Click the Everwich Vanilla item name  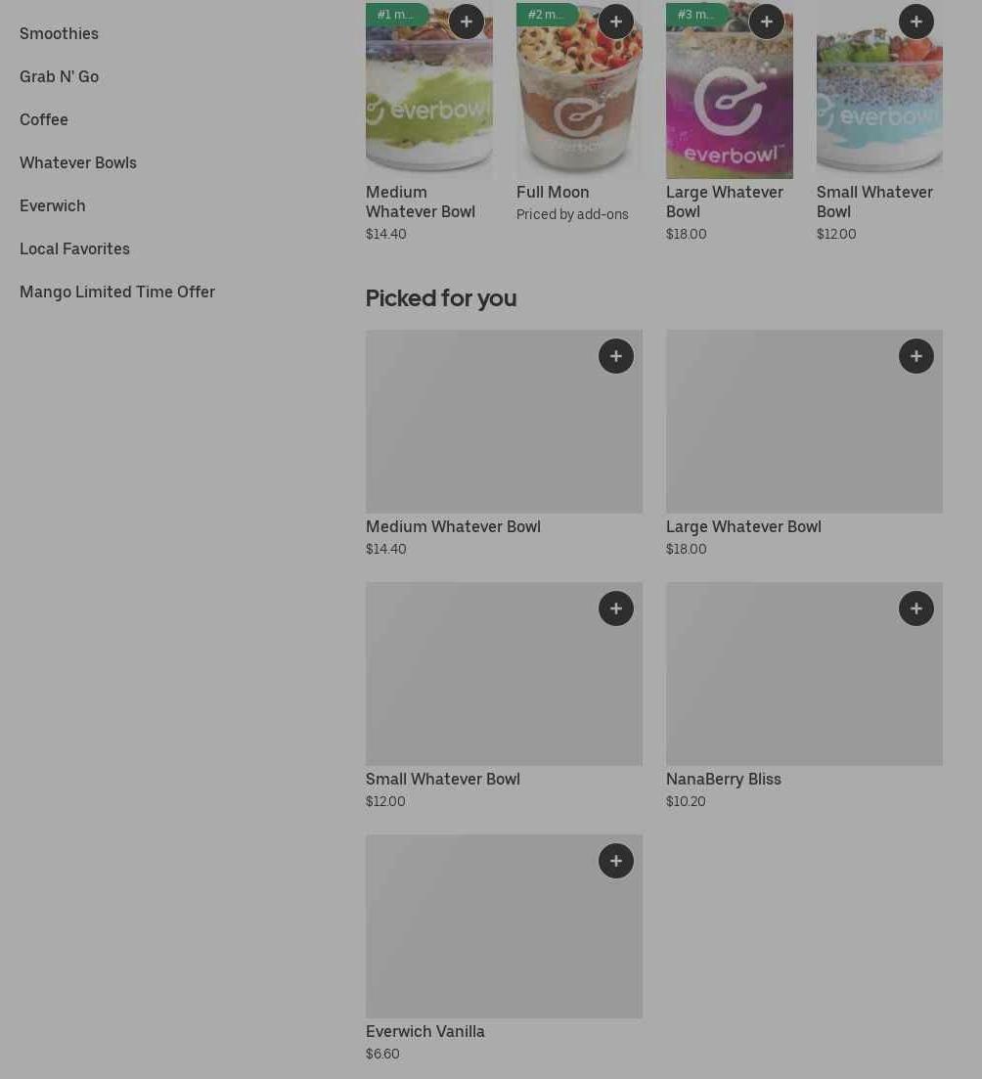pos(425,1031)
